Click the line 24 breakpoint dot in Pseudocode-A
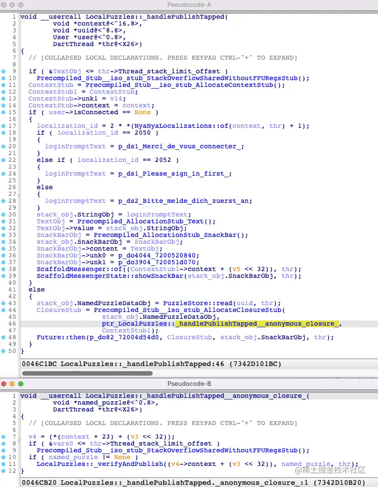The width and height of the screenshot is (378, 487). (x=3, y=174)
